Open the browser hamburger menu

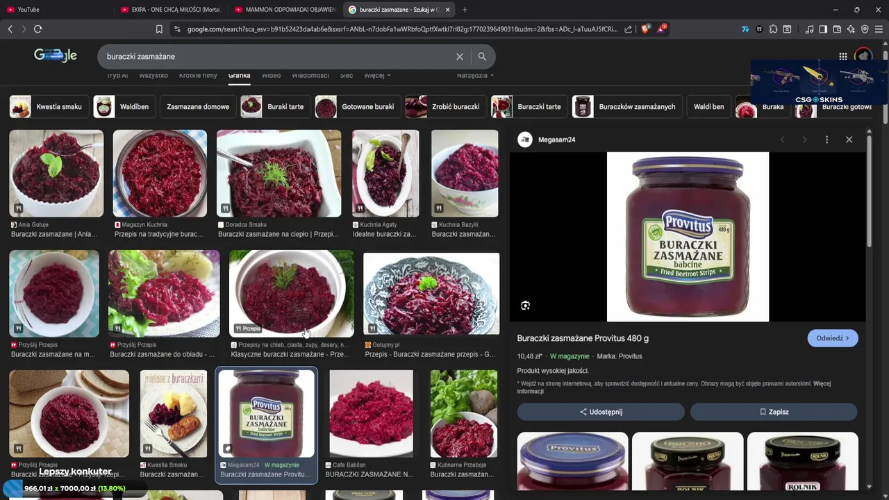coord(879,29)
